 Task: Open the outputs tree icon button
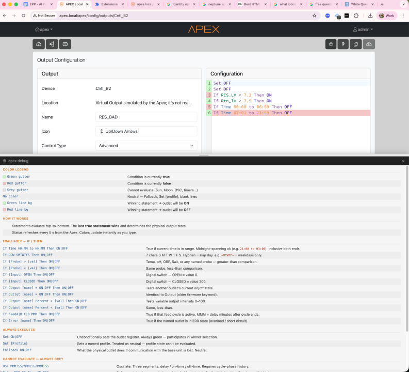tap(52, 44)
